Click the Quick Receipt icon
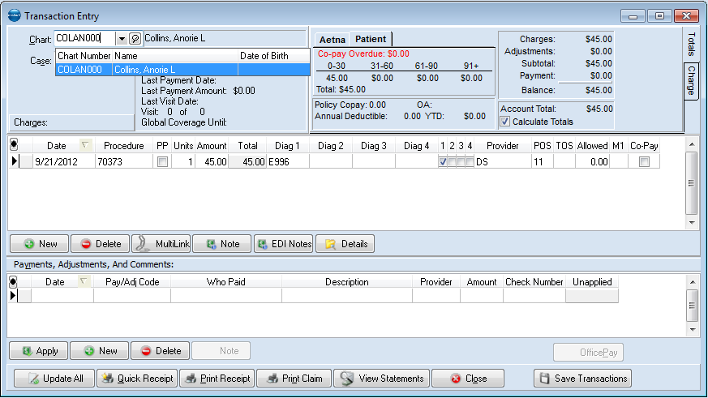 [x=108, y=379]
